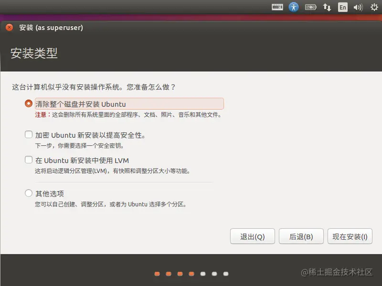Click the 在 Ubuntu 新安装中使用 LVM label
Viewport: 382px width, 286px height.
82,161
